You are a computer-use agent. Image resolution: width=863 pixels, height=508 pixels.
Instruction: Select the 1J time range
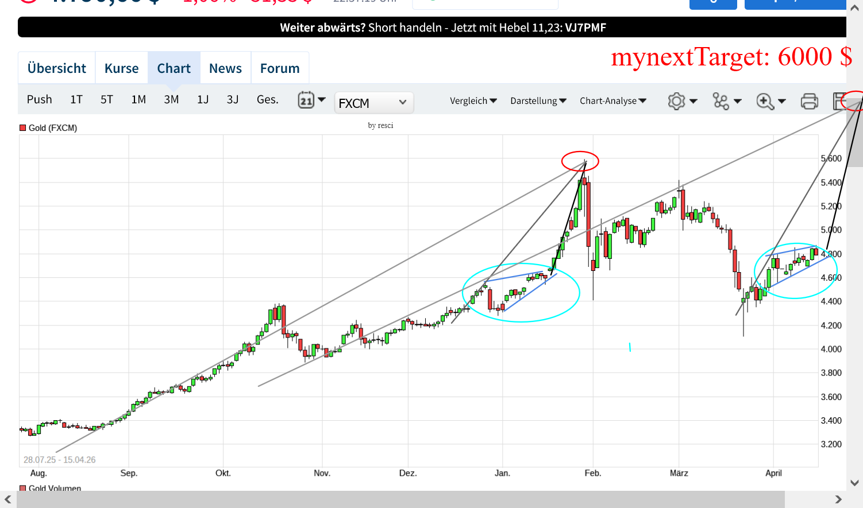point(203,99)
